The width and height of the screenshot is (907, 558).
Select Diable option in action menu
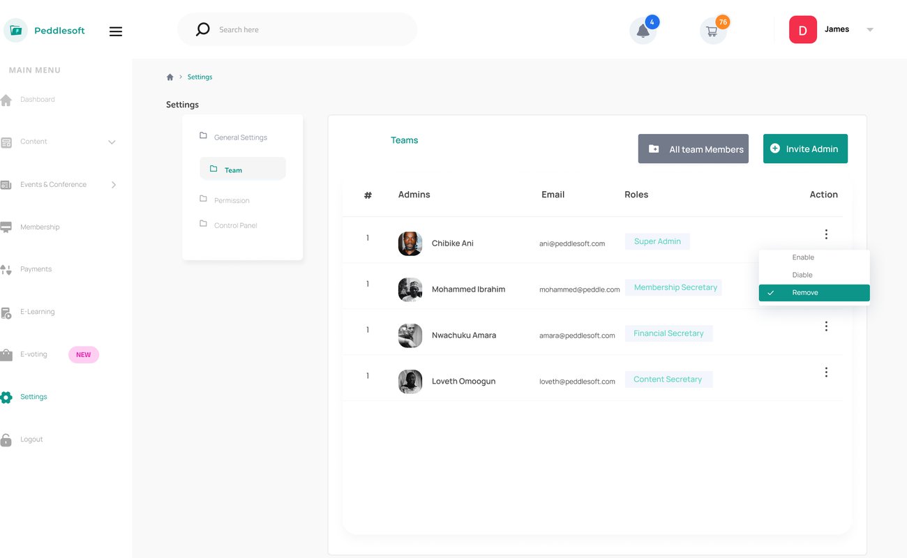point(802,275)
